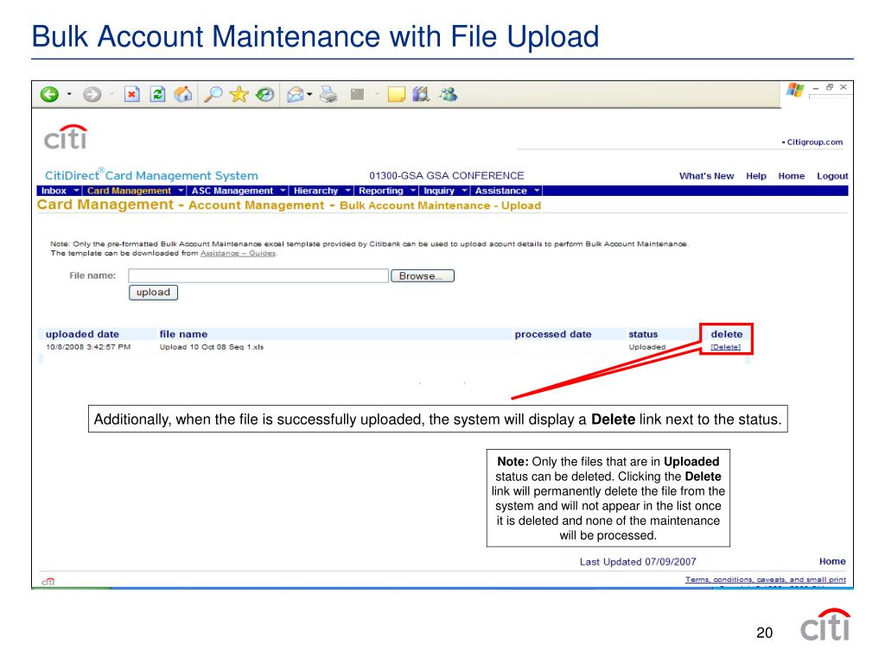Viewport: 885px width, 663px height.
Task: Open the Help link
Action: coord(756,176)
